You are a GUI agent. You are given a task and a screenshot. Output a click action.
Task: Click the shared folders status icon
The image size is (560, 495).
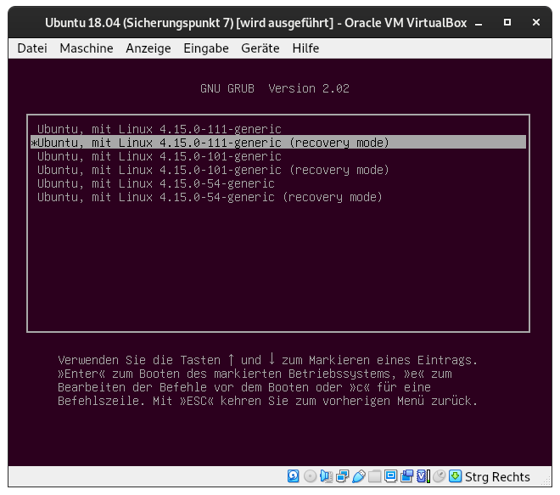pyautogui.click(x=375, y=476)
